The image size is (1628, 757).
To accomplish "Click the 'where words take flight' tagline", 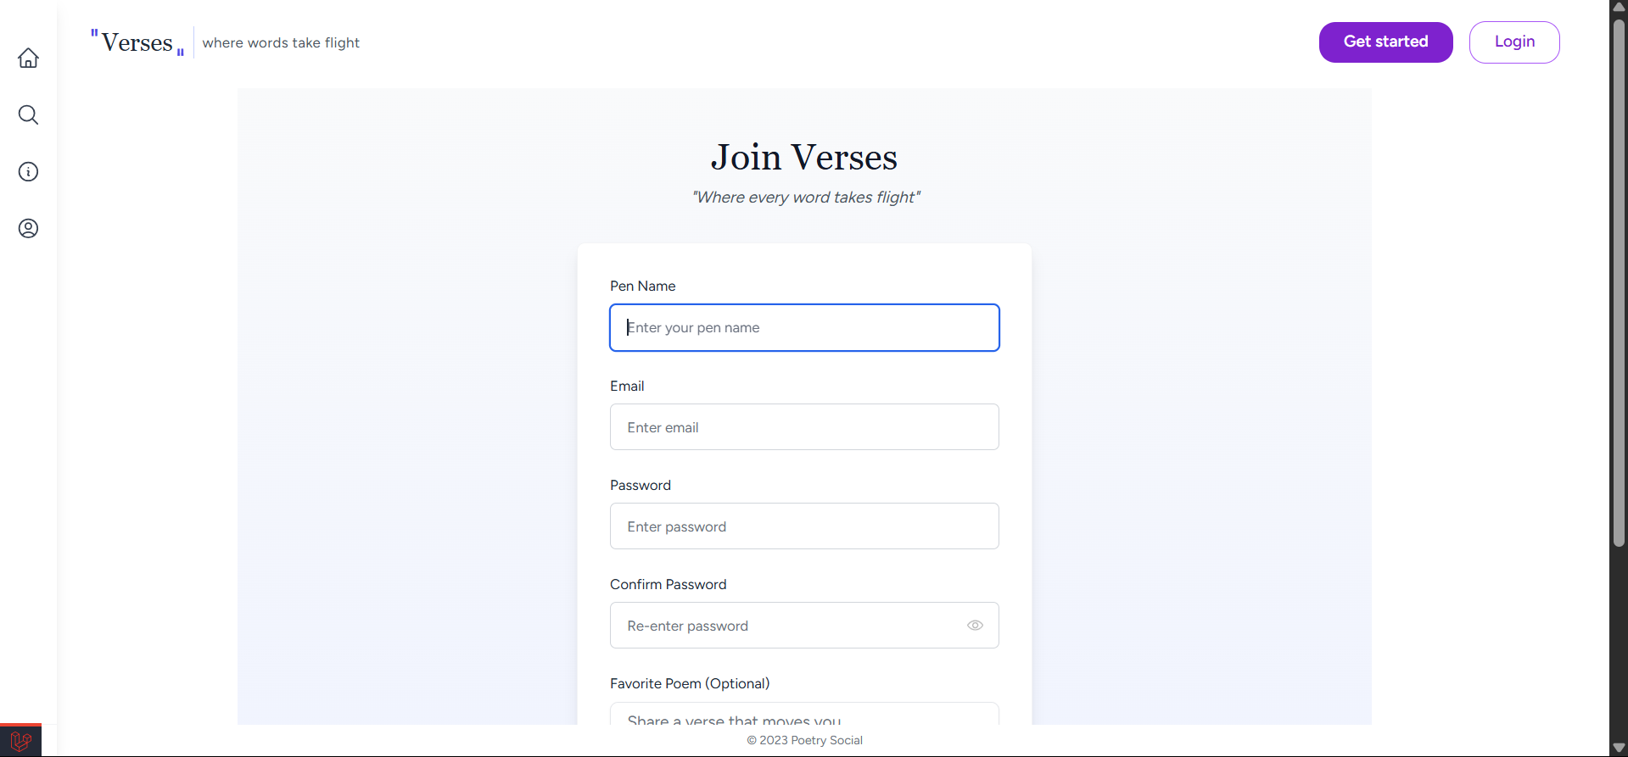I will (281, 42).
